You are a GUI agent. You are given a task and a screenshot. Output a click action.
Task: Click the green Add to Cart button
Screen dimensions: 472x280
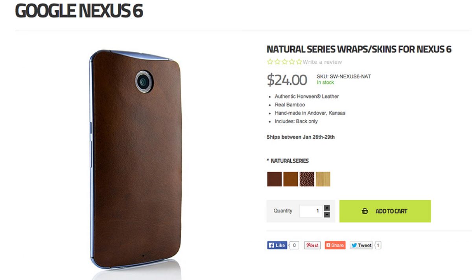pyautogui.click(x=385, y=211)
